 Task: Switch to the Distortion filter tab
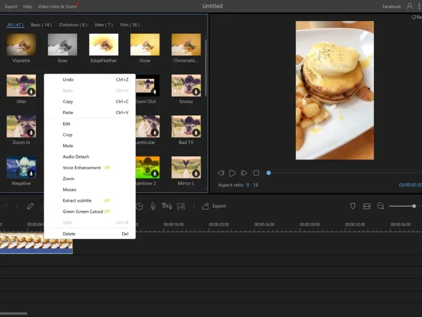73,25
